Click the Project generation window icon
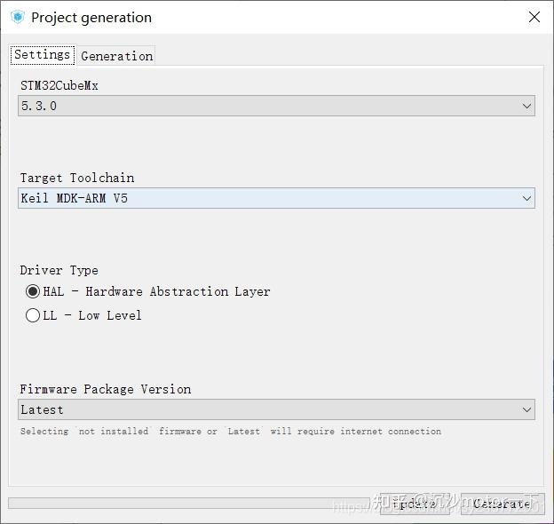 click(x=17, y=17)
